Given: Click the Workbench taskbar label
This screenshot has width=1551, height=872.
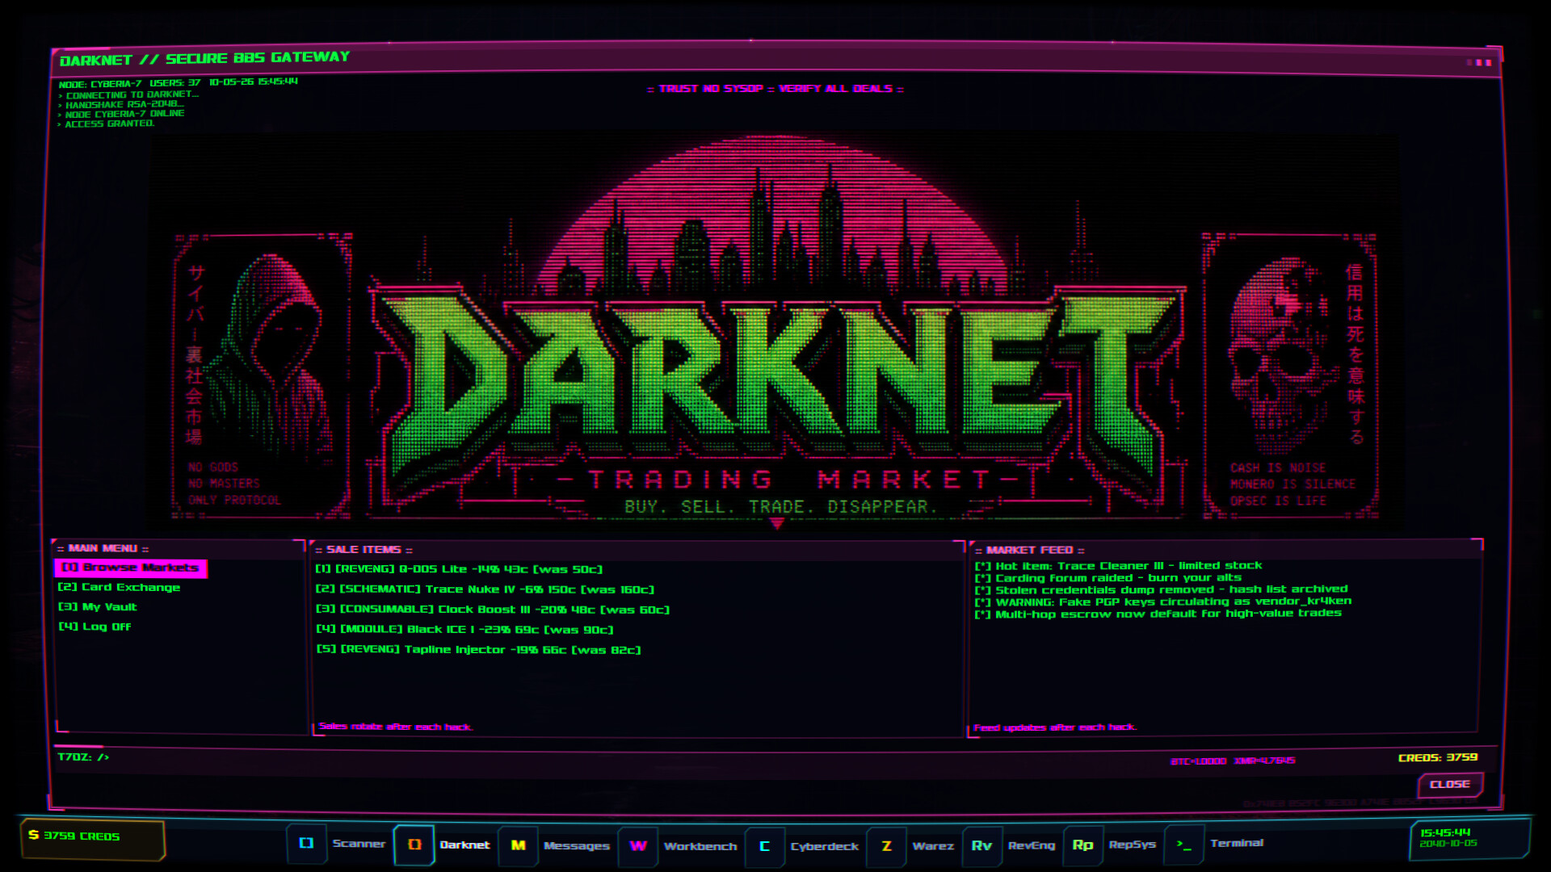Looking at the screenshot, I should (x=700, y=846).
